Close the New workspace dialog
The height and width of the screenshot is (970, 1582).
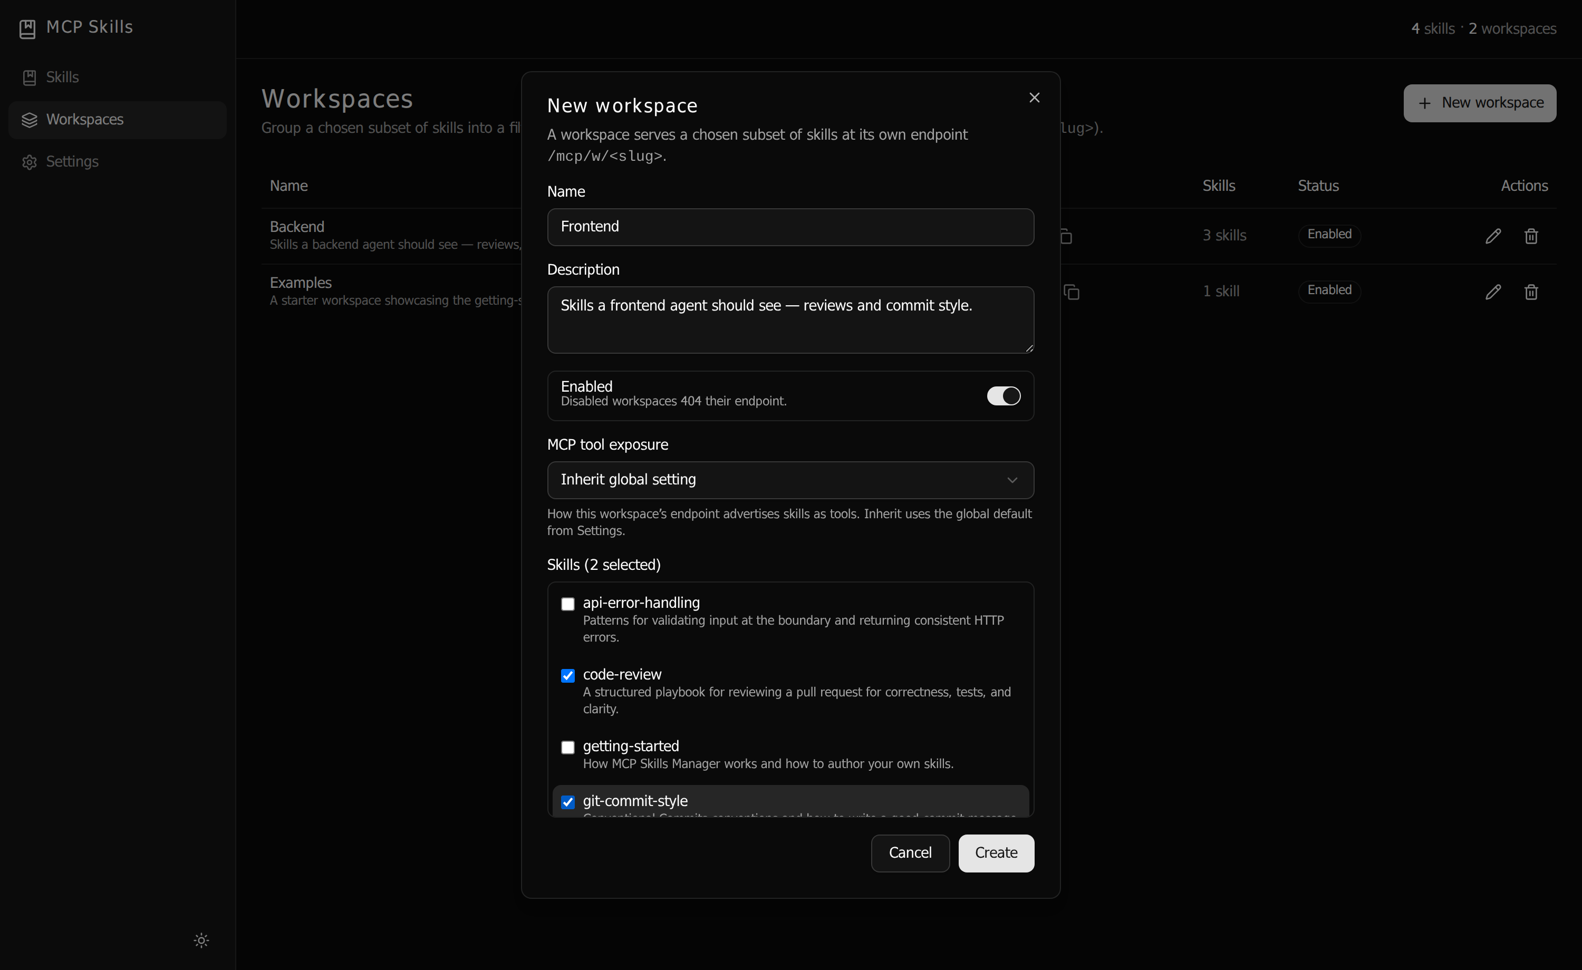click(x=1034, y=98)
